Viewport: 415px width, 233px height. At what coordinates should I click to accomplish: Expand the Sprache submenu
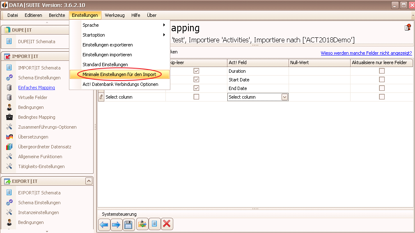click(x=119, y=25)
